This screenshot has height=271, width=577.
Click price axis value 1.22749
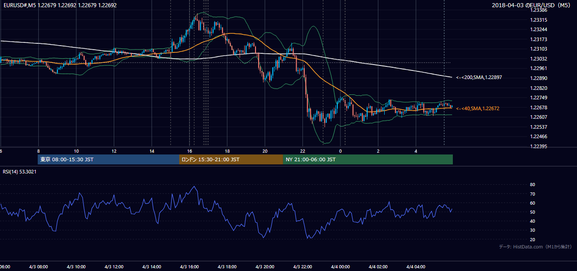pos(539,98)
